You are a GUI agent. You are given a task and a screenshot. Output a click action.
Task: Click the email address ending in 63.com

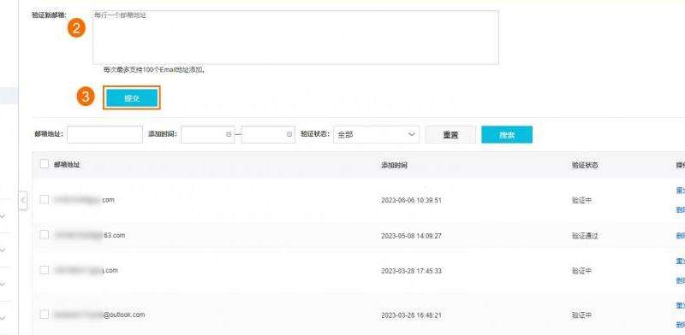click(x=89, y=235)
